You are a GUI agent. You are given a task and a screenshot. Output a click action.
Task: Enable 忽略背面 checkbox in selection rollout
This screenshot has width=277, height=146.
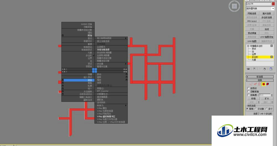point(248,92)
